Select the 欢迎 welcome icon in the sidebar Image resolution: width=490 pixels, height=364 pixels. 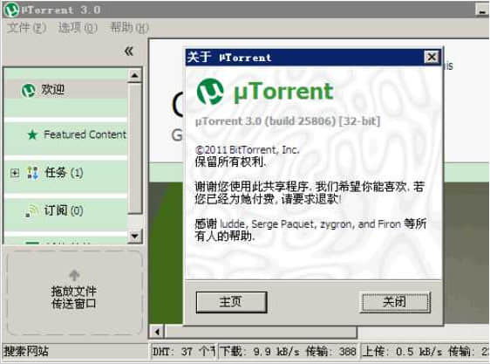coord(28,90)
